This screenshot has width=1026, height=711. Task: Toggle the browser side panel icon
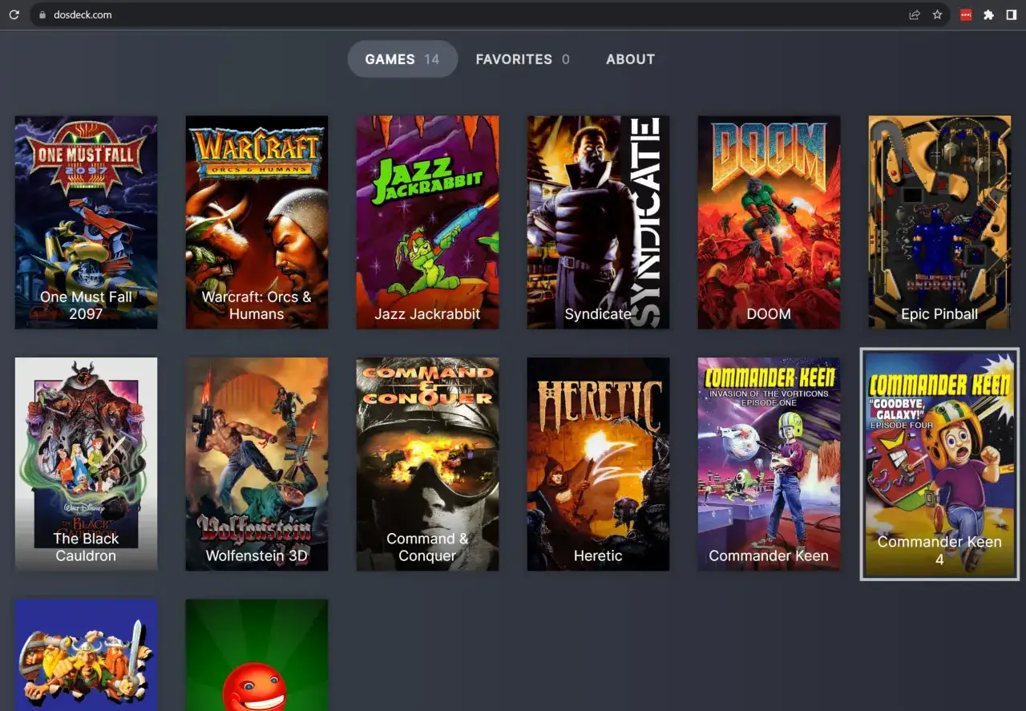[1011, 14]
